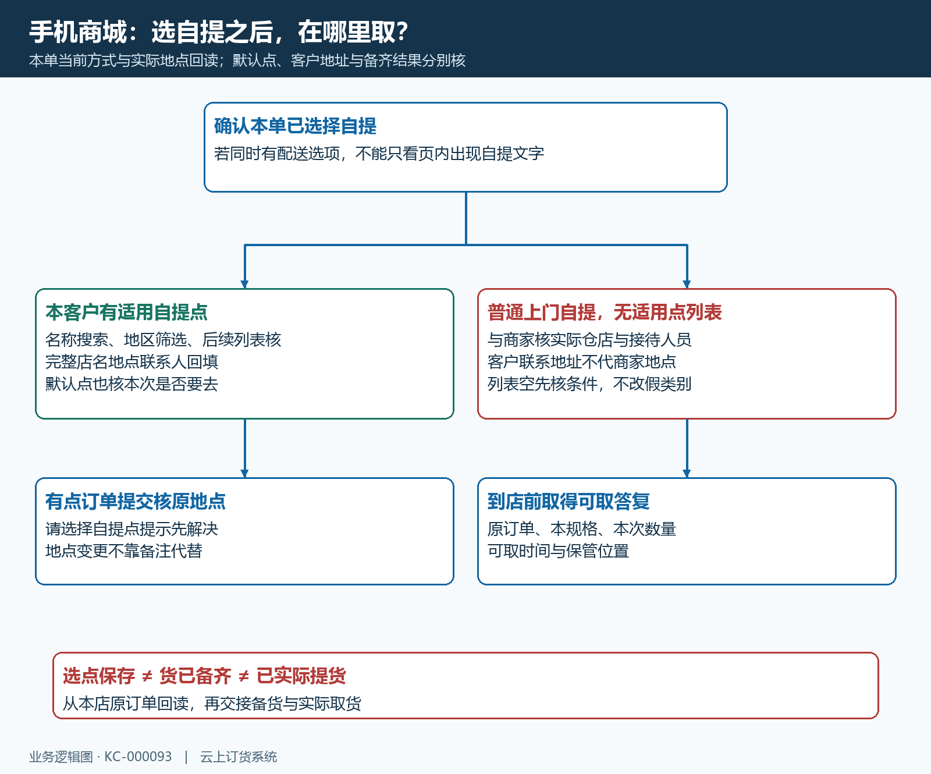Select the line 原订单、本规格、本次数量
The image size is (931, 774).
[x=582, y=529]
